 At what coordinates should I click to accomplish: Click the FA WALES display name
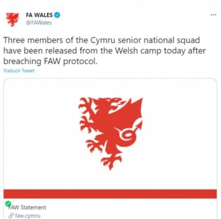coord(39,15)
